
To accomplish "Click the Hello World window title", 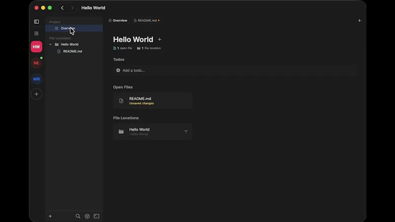I will pos(93,8).
